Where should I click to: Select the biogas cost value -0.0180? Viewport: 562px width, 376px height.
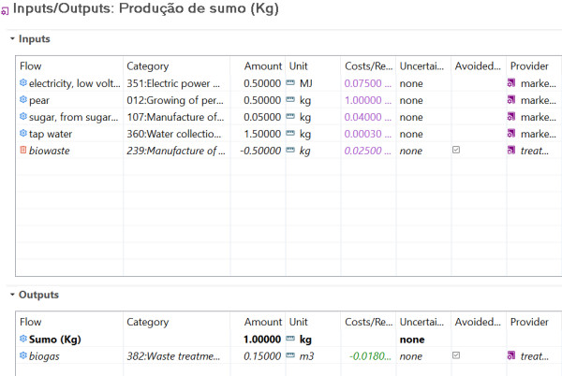pos(370,356)
